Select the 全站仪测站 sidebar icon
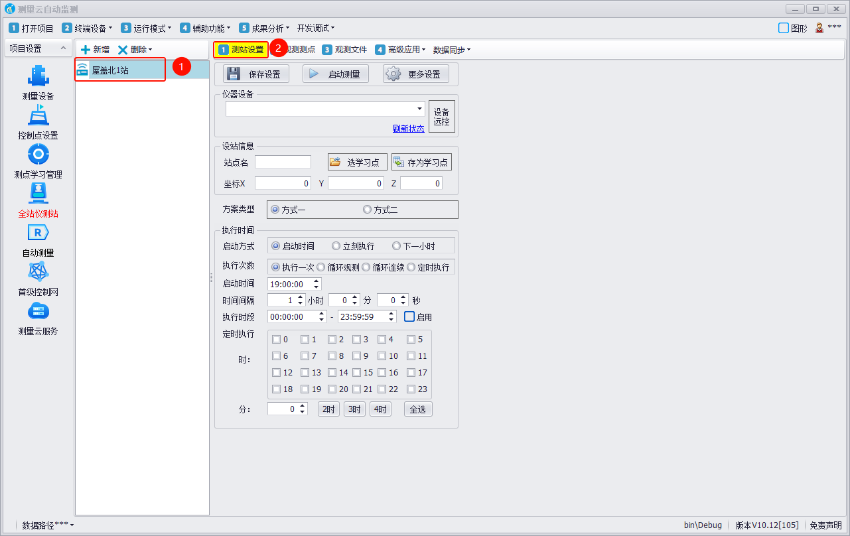 coord(38,194)
